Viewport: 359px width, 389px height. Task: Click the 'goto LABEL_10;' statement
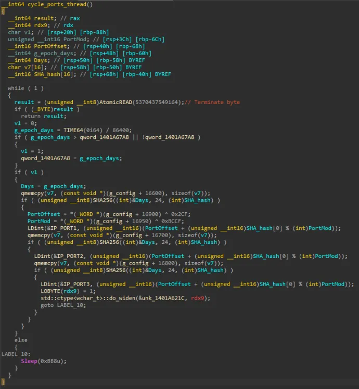click(63, 305)
